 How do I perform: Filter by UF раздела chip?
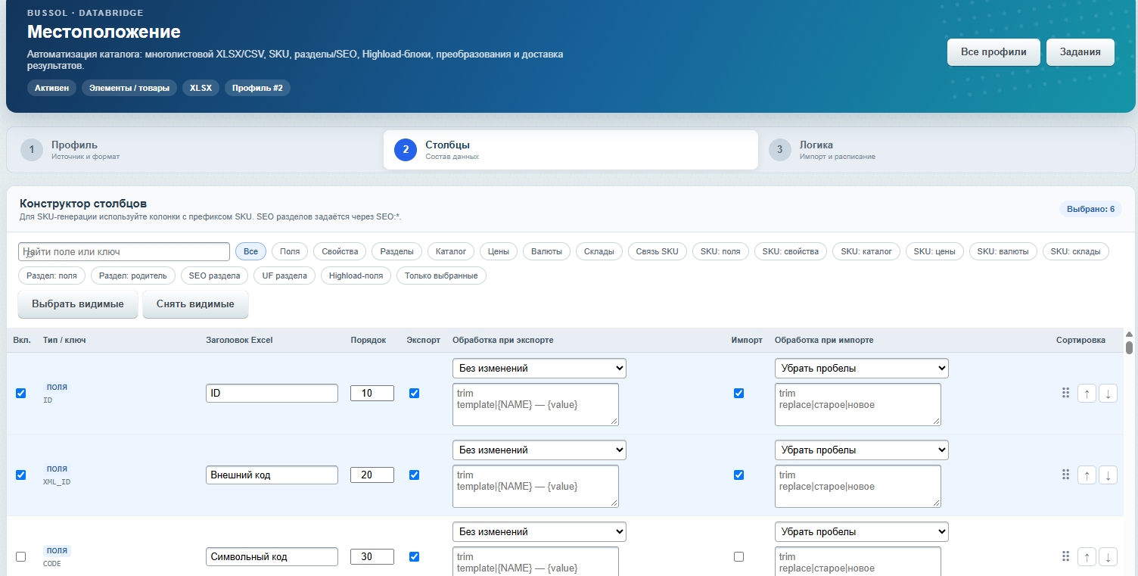(284, 276)
